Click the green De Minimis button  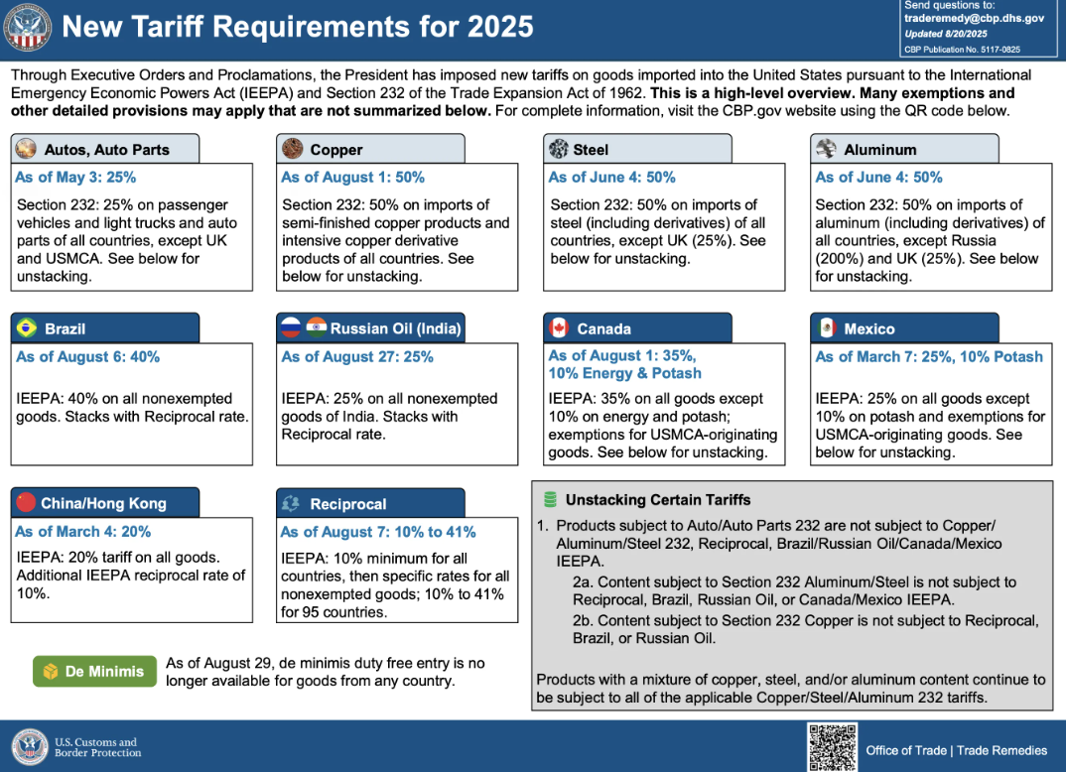pyautogui.click(x=94, y=672)
